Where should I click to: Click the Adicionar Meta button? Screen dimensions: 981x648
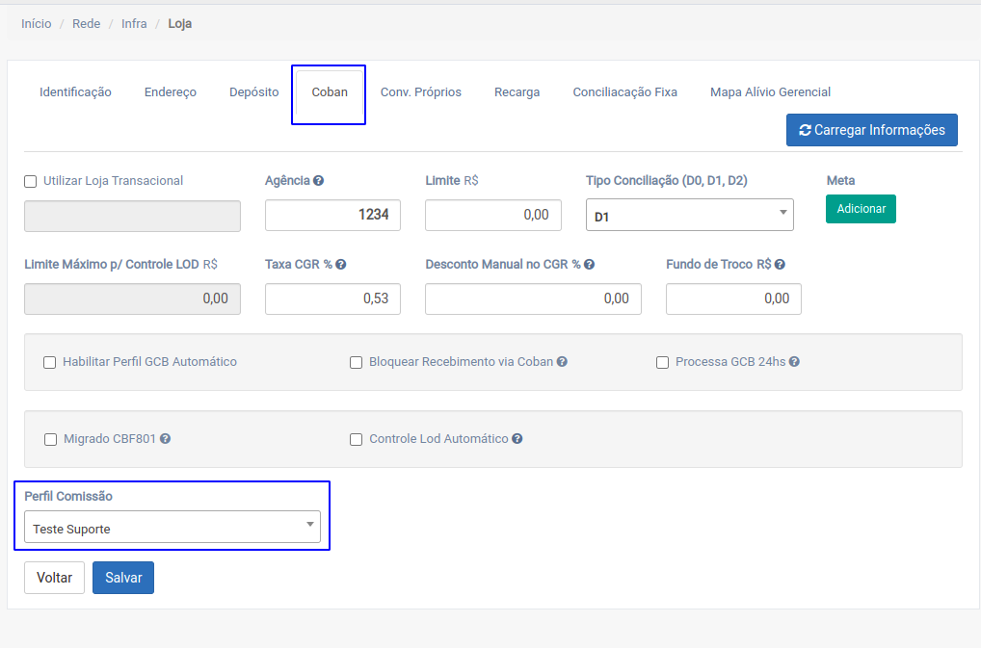tap(861, 209)
